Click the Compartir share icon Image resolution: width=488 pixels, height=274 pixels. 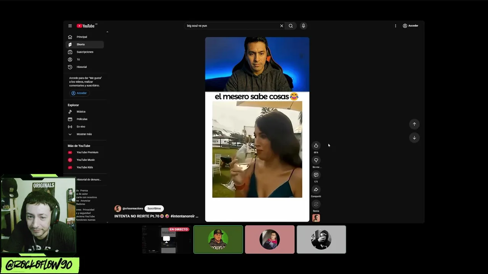tap(316, 190)
